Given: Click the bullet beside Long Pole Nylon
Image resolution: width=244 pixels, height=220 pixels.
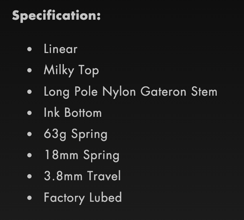Looking at the screenshot, I should click(29, 92).
